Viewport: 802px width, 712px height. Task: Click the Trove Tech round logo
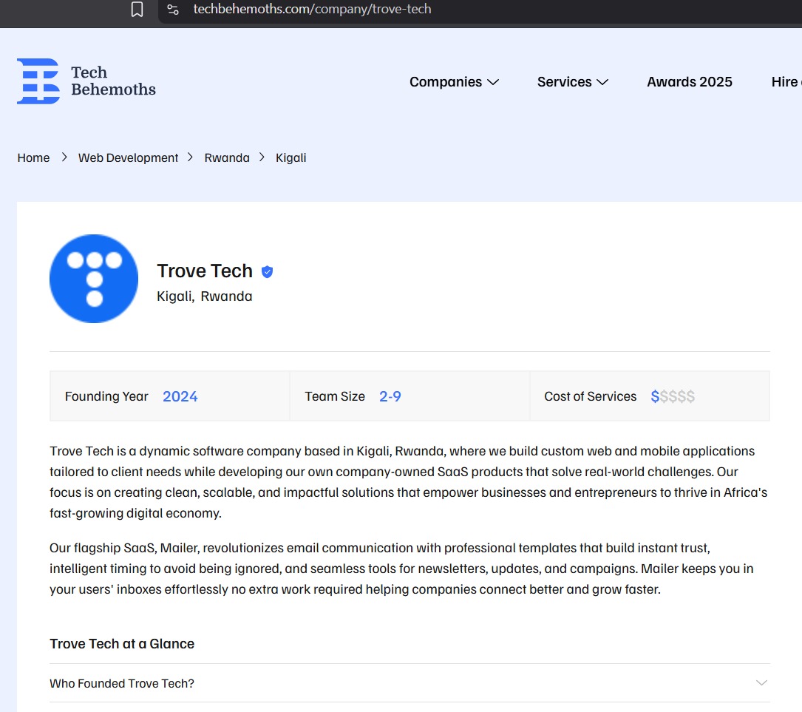[94, 279]
